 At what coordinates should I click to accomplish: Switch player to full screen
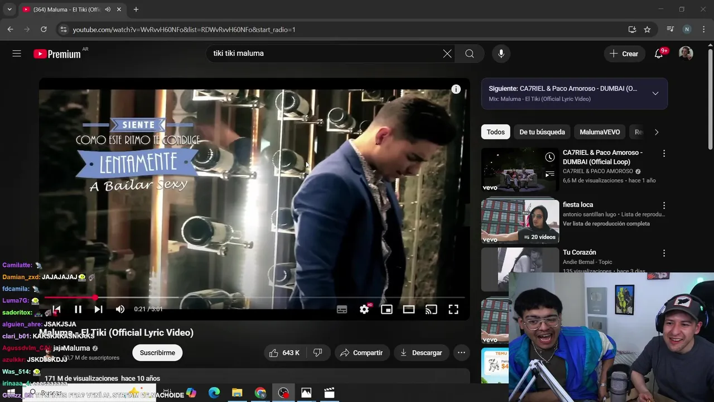point(454,309)
